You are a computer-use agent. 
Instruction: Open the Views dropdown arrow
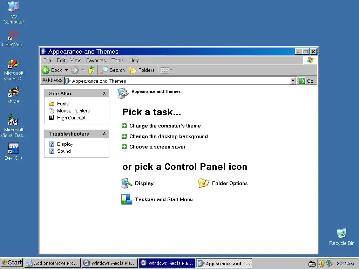coord(171,70)
